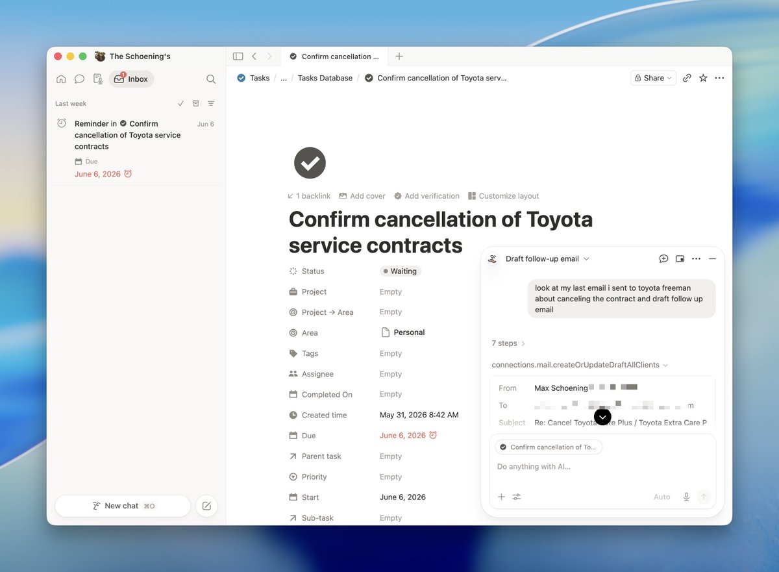Click the inbox archive icon
The height and width of the screenshot is (572, 779).
(x=195, y=104)
